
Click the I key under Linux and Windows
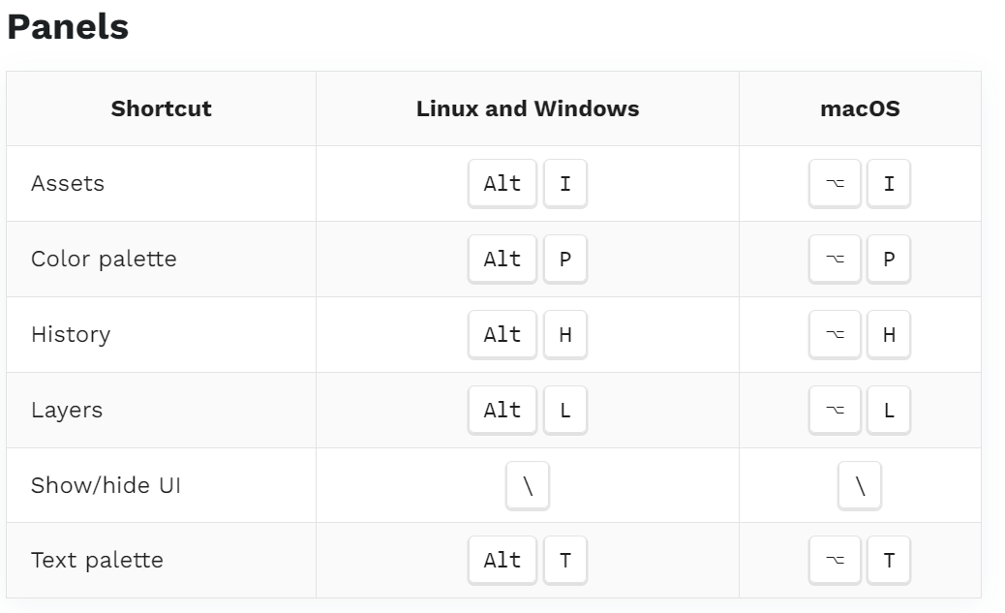565,183
